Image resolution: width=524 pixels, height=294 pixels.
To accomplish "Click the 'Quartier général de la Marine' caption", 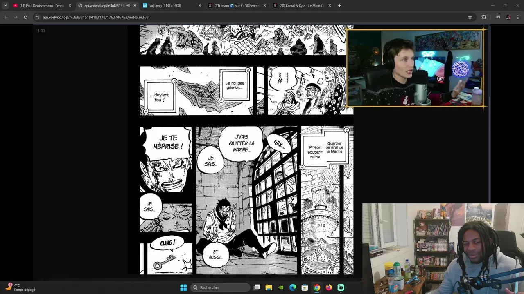I will coord(334,147).
